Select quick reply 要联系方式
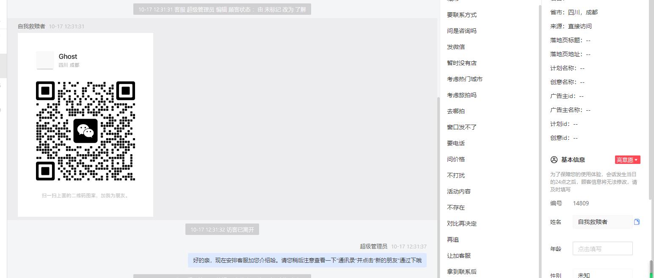654x278 pixels. click(462, 15)
